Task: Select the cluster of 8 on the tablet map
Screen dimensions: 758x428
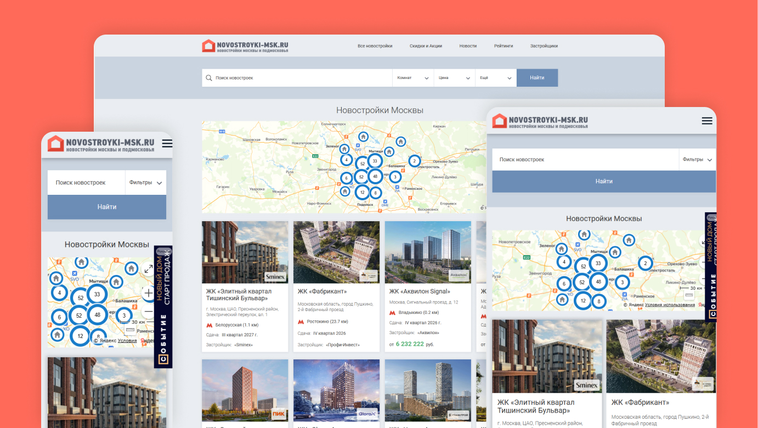Action: [599, 301]
